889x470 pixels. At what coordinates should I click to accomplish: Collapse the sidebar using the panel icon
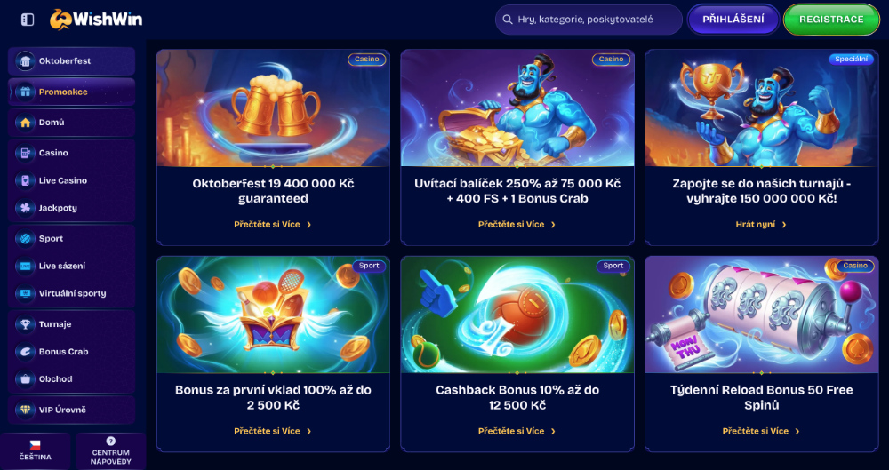click(x=28, y=20)
